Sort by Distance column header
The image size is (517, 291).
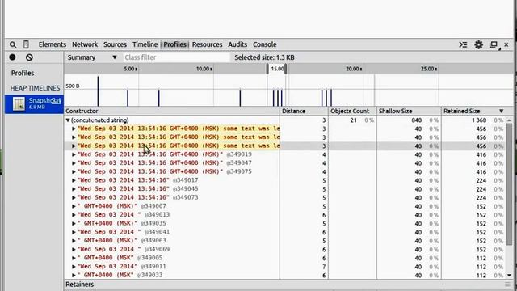click(x=304, y=112)
